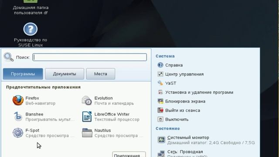Open the Nautilus file manager icon
The width and height of the screenshot is (279, 157).
pos(87,133)
